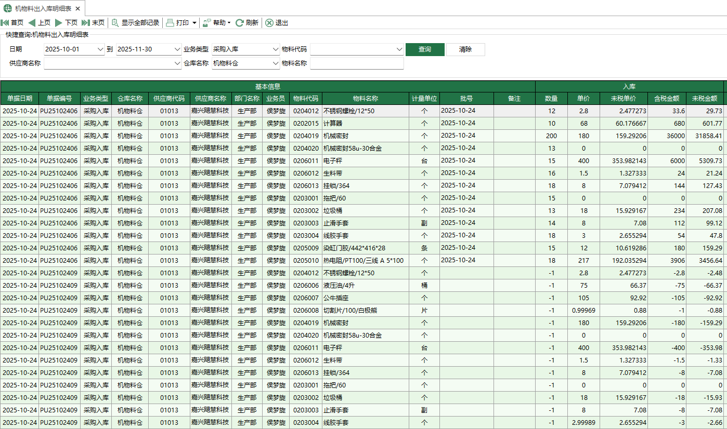Jump to last page (末页)
This screenshot has height=429, width=727.
tap(93, 23)
